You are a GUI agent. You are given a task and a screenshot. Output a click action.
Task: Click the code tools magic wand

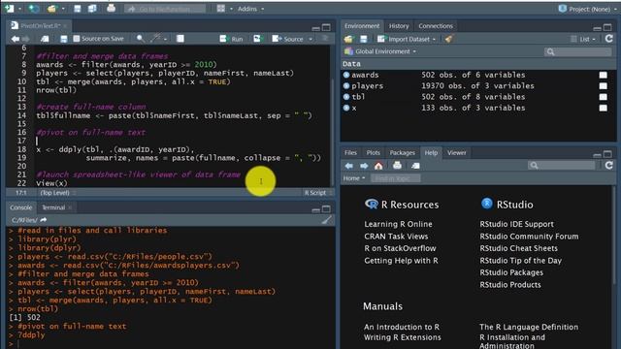[x=155, y=39]
